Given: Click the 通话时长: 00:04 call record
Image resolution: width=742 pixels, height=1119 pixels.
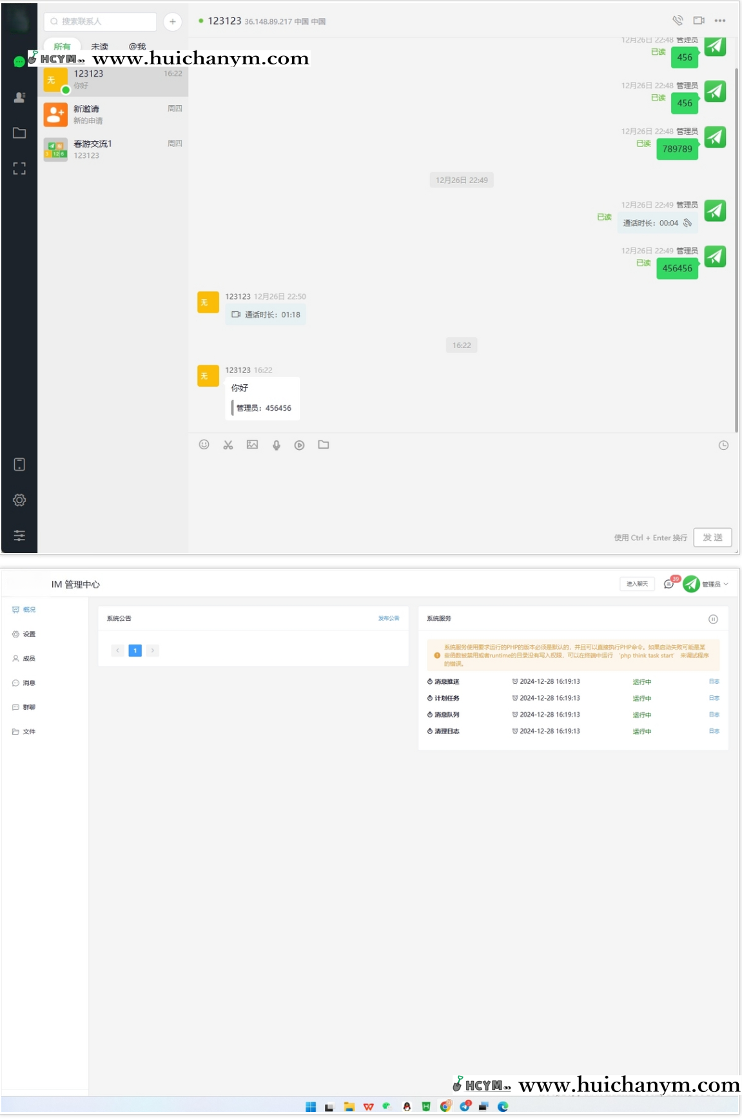Looking at the screenshot, I should tap(657, 223).
